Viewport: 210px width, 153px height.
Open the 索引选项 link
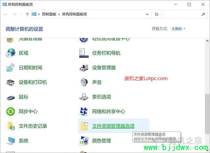tap(101, 97)
